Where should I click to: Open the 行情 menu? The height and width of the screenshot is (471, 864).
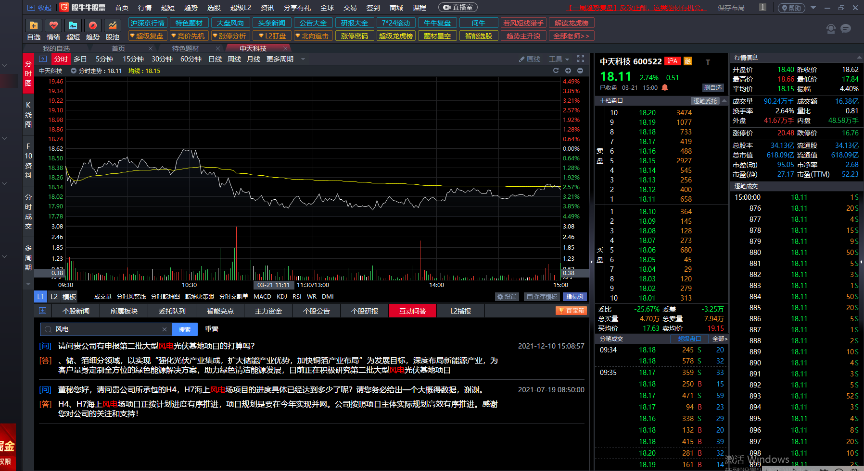tap(145, 8)
